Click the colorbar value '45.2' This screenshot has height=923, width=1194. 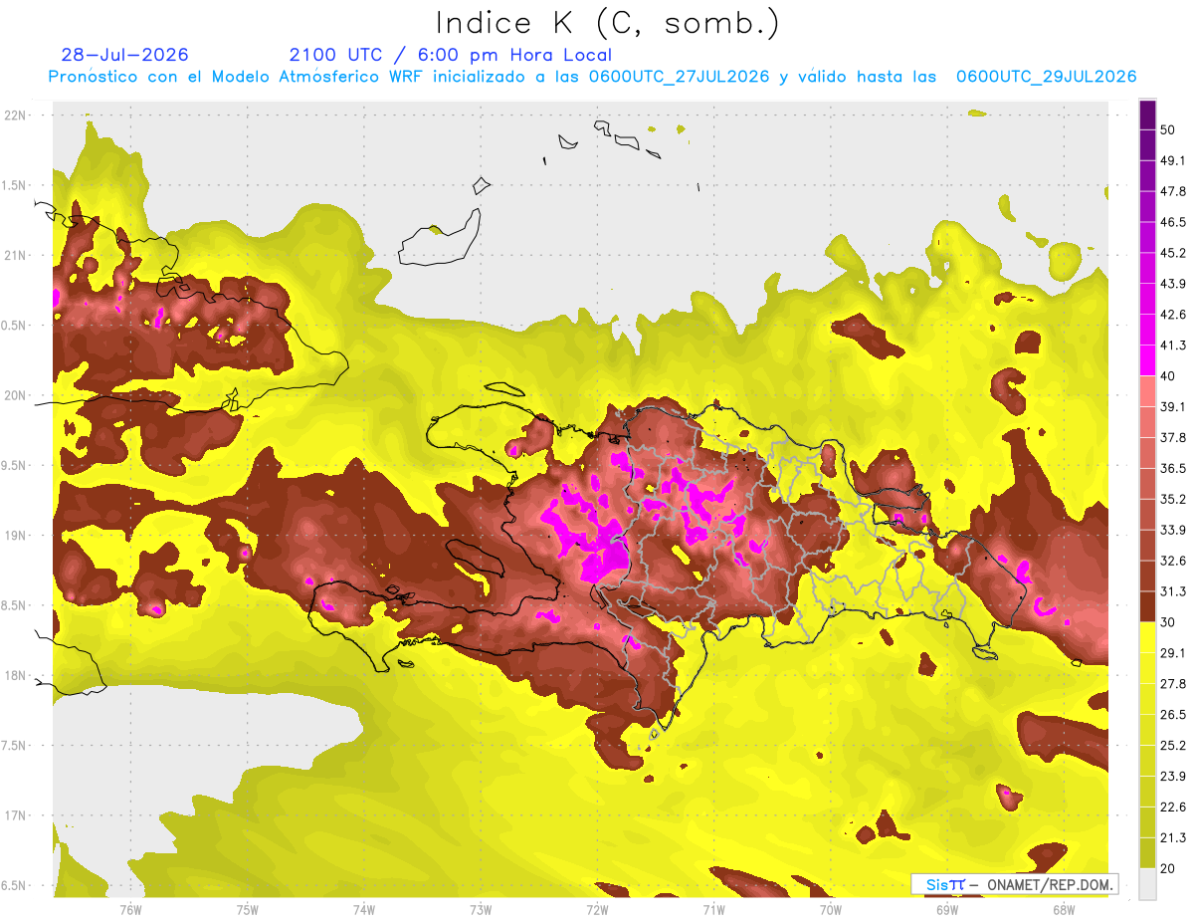click(1173, 253)
